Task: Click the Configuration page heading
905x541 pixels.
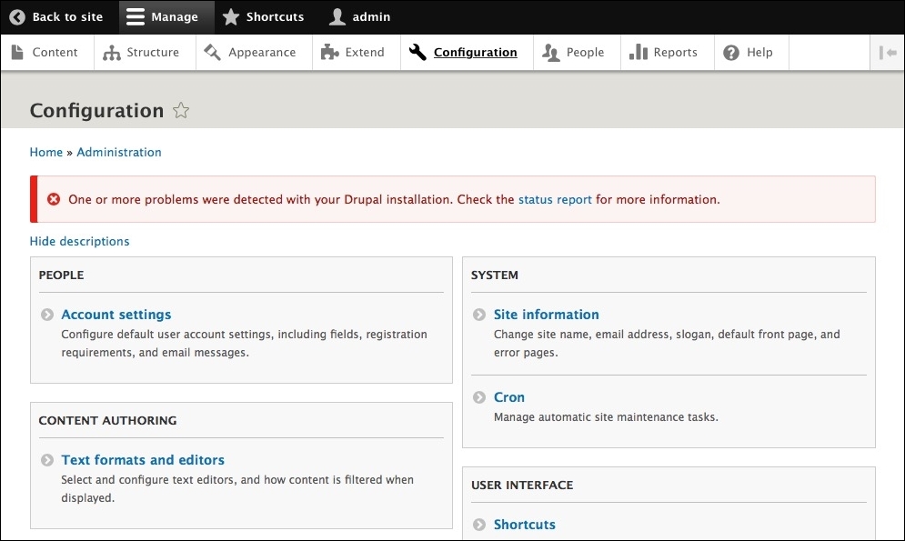Action: click(97, 110)
